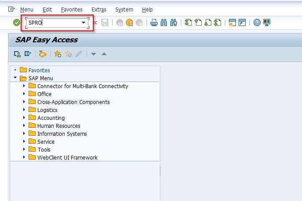The width and height of the screenshot is (302, 201).
Task: Click the First Page icon
Action: coord(188,22)
